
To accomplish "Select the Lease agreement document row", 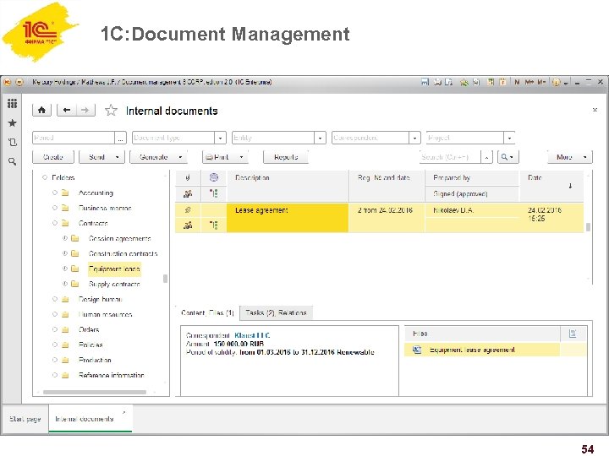I will [380, 218].
